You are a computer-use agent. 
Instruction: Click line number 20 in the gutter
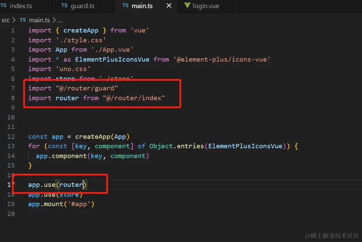coord(11,214)
